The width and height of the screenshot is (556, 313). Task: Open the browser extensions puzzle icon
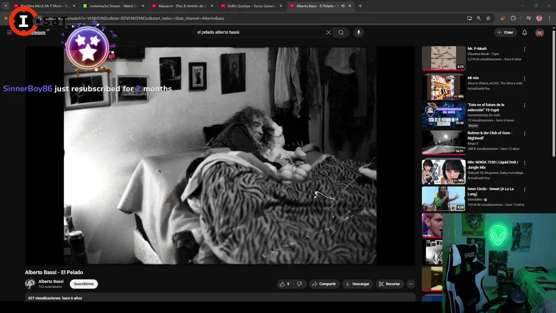513,18
